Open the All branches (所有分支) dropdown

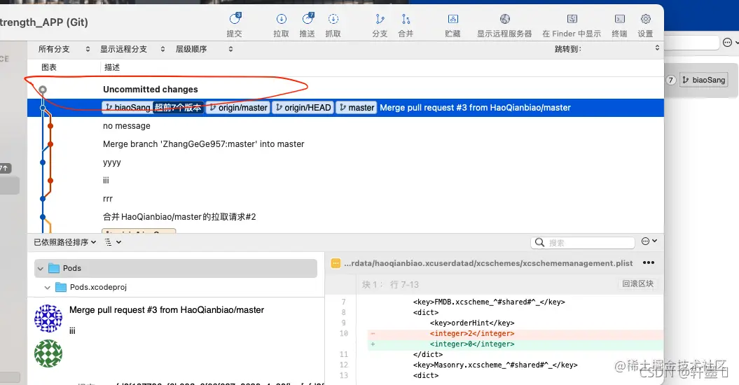pos(64,49)
